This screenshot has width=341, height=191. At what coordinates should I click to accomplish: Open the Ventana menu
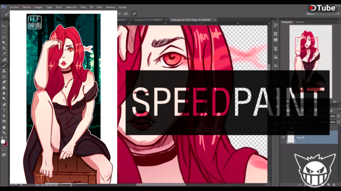coord(110,7)
